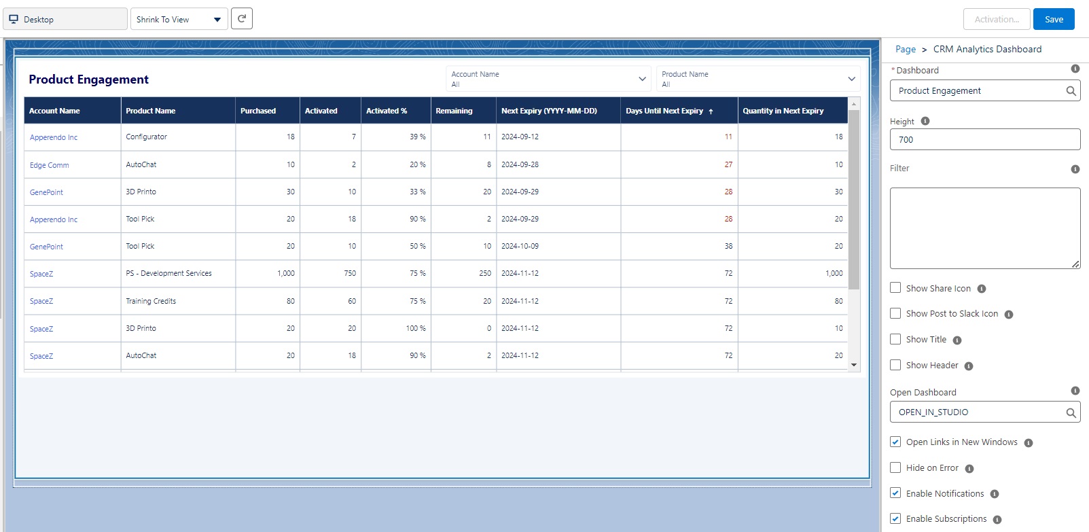Click the Filter info icon
The width and height of the screenshot is (1089, 532).
1075,169
